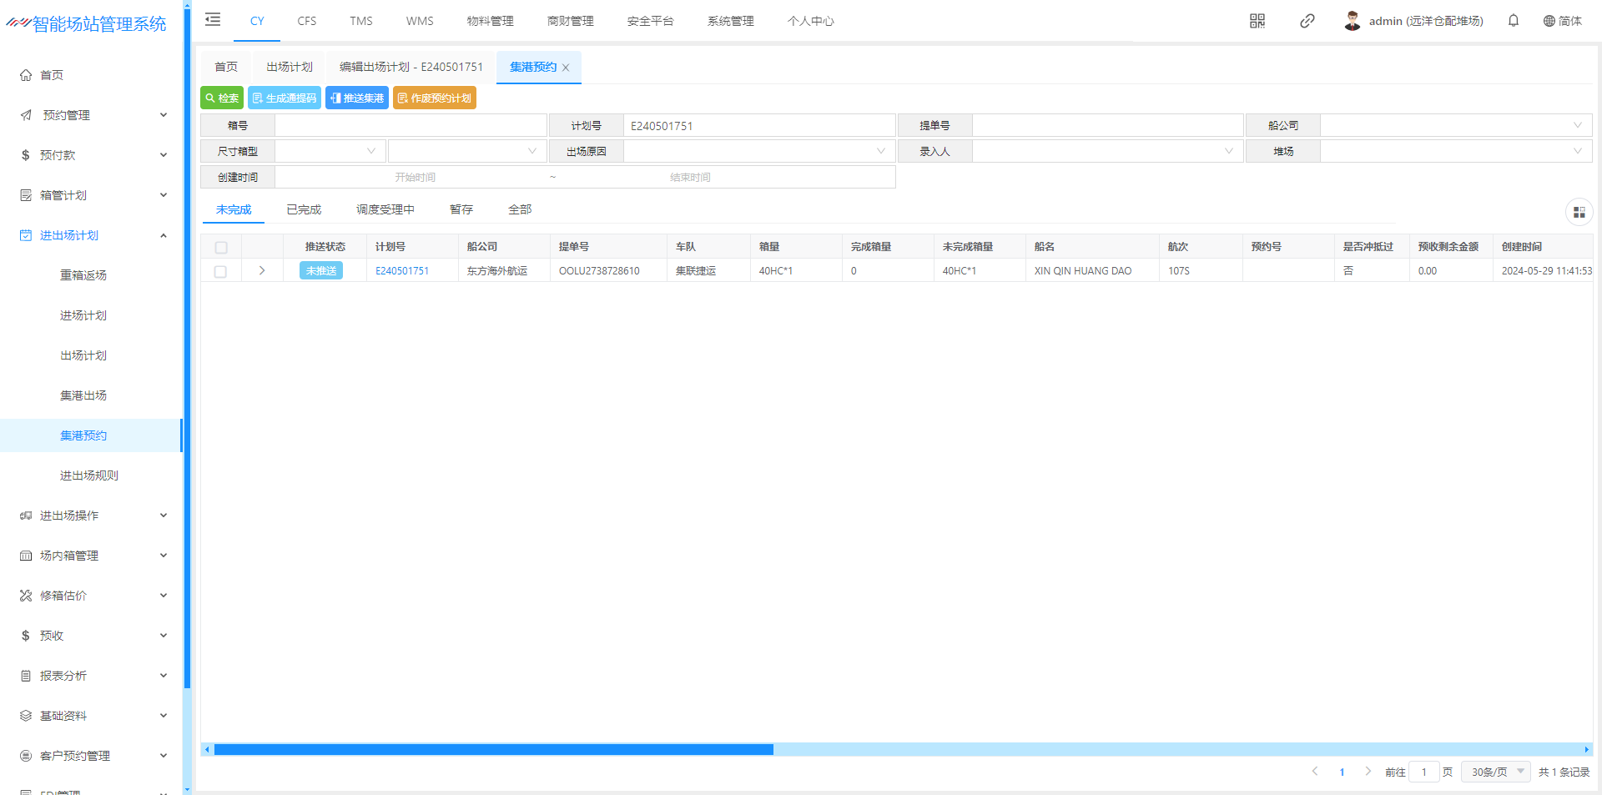
Task: Open the column layout grid icon
Action: (1579, 213)
